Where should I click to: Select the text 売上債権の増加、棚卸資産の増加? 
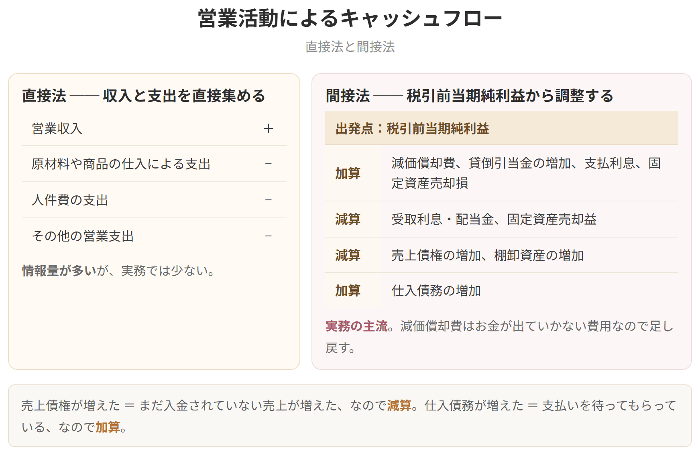(488, 256)
